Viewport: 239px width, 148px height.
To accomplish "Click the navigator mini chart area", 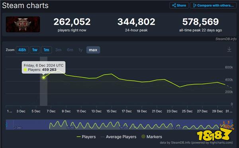I will tap(119, 125).
